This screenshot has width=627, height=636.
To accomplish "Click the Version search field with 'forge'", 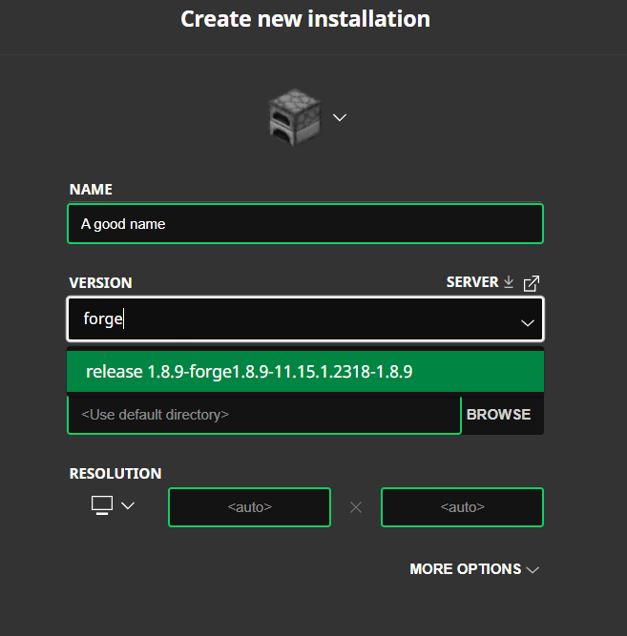I will pyautogui.click(x=305, y=319).
